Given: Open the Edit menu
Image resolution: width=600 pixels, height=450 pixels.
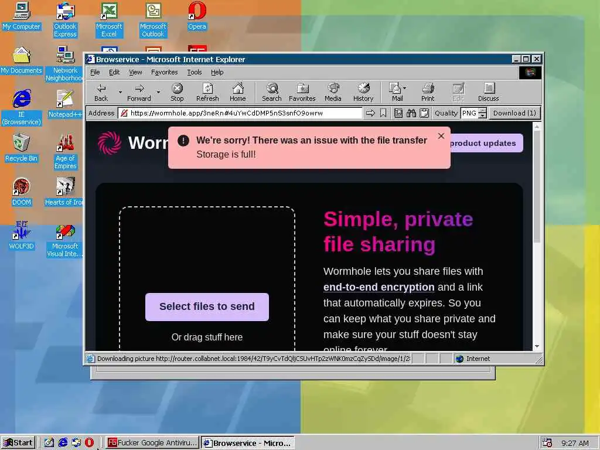Looking at the screenshot, I should pos(114,72).
